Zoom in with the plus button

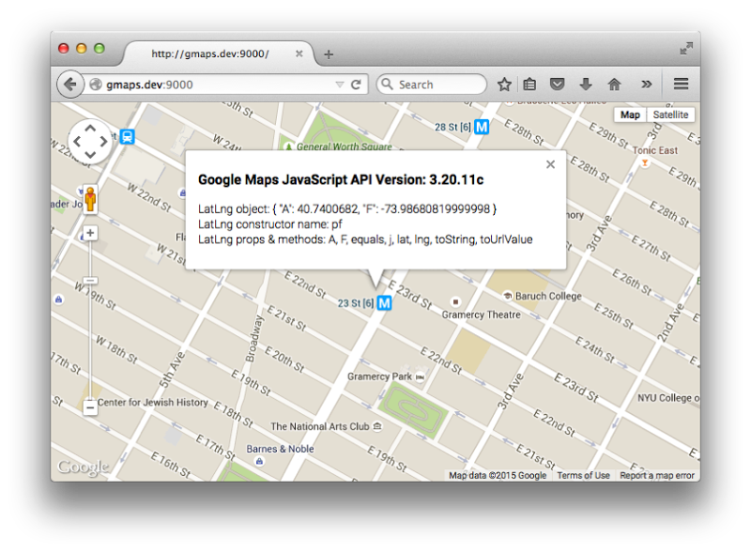[90, 233]
